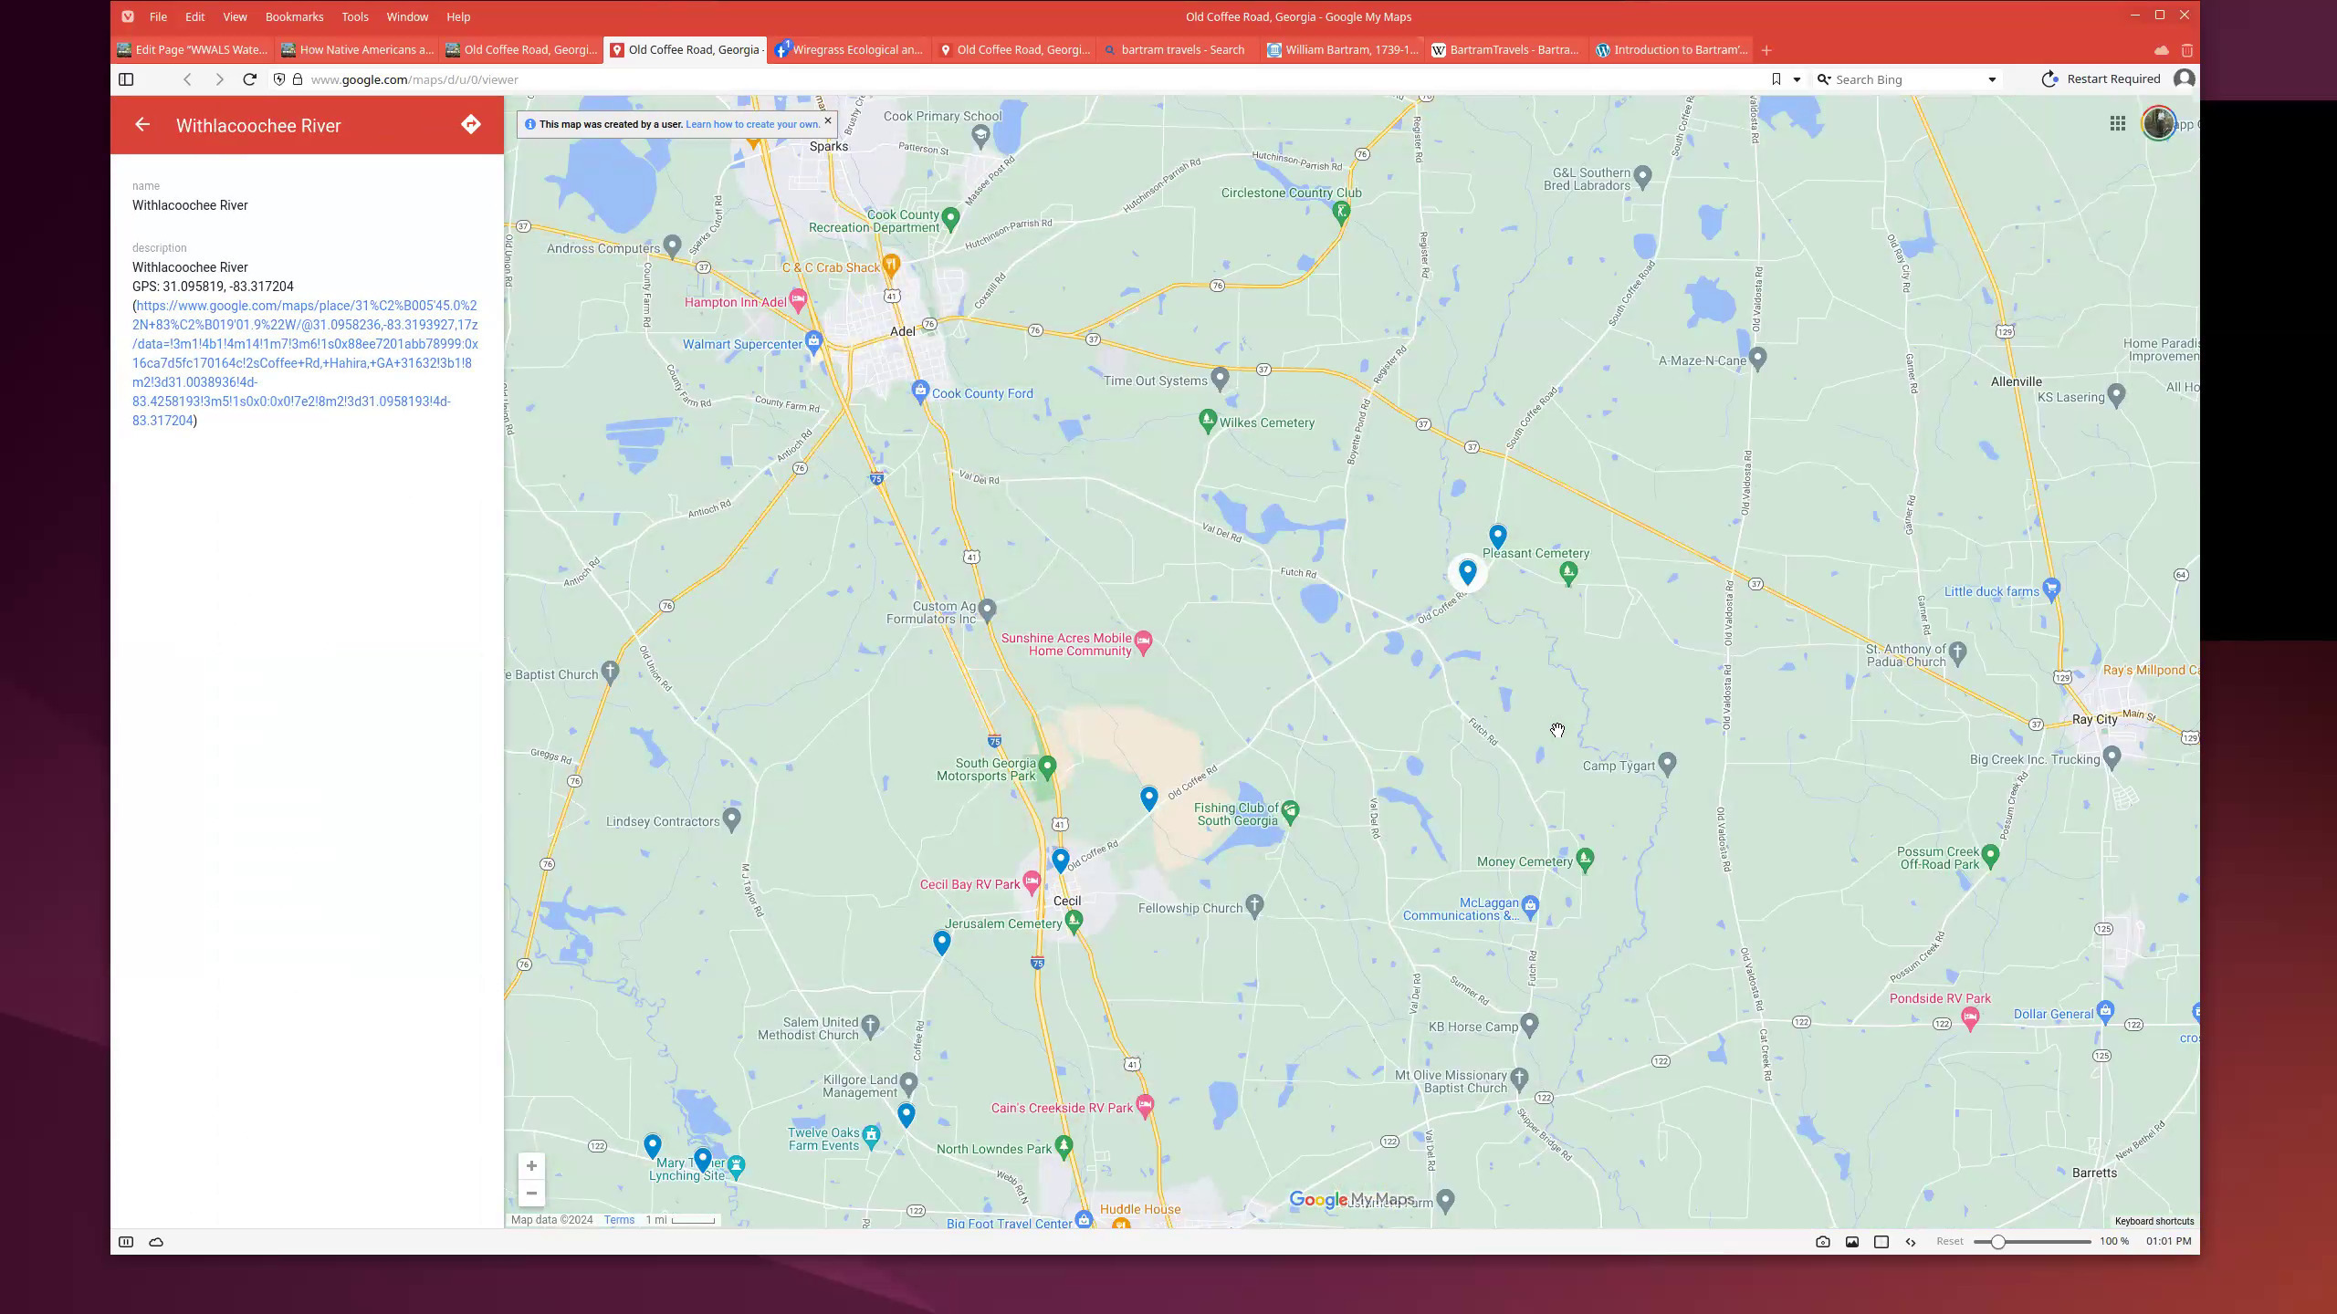Switch to the 'How Native Americans a...' tab

click(357, 50)
